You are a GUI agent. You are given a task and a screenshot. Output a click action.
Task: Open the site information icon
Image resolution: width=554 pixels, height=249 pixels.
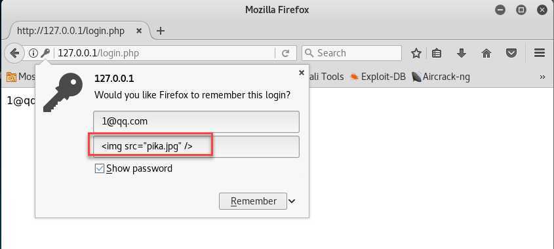pyautogui.click(x=33, y=53)
